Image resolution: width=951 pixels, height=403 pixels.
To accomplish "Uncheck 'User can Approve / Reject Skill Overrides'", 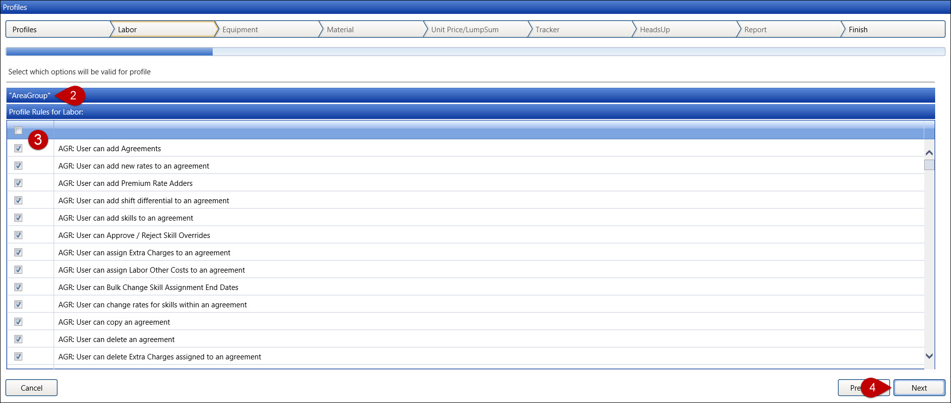I will (x=18, y=235).
